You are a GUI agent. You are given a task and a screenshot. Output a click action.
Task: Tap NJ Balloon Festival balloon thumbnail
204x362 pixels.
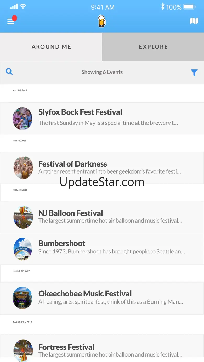coord(23,217)
